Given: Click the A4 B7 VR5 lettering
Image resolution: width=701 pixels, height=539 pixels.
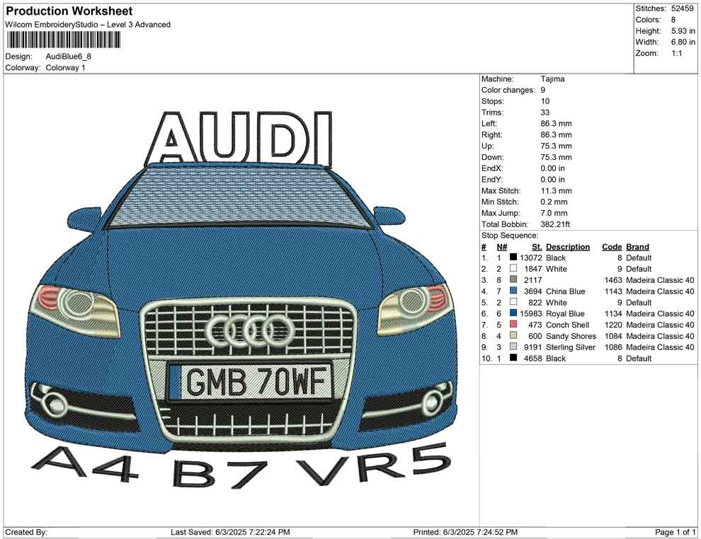Looking at the screenshot, I should pos(241,465).
